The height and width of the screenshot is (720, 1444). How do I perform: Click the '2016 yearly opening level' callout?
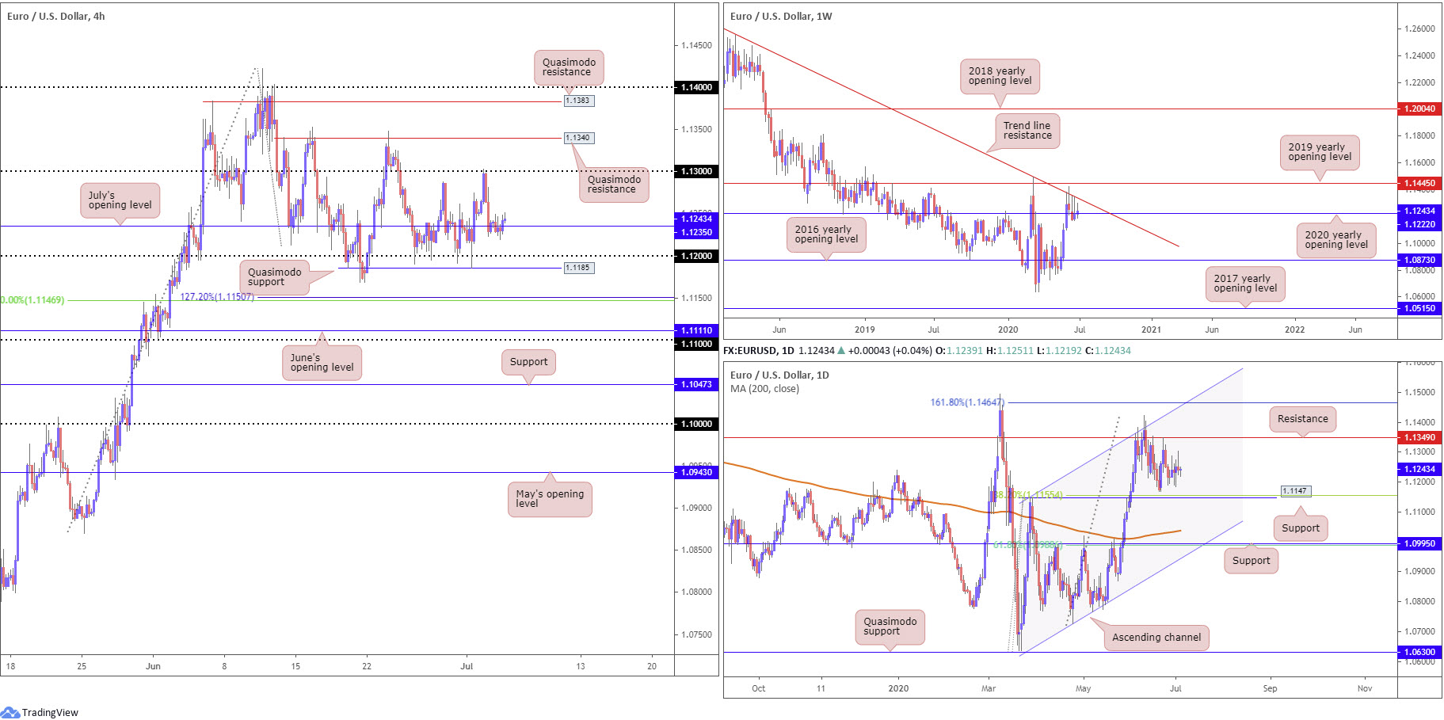pyautogui.click(x=826, y=234)
